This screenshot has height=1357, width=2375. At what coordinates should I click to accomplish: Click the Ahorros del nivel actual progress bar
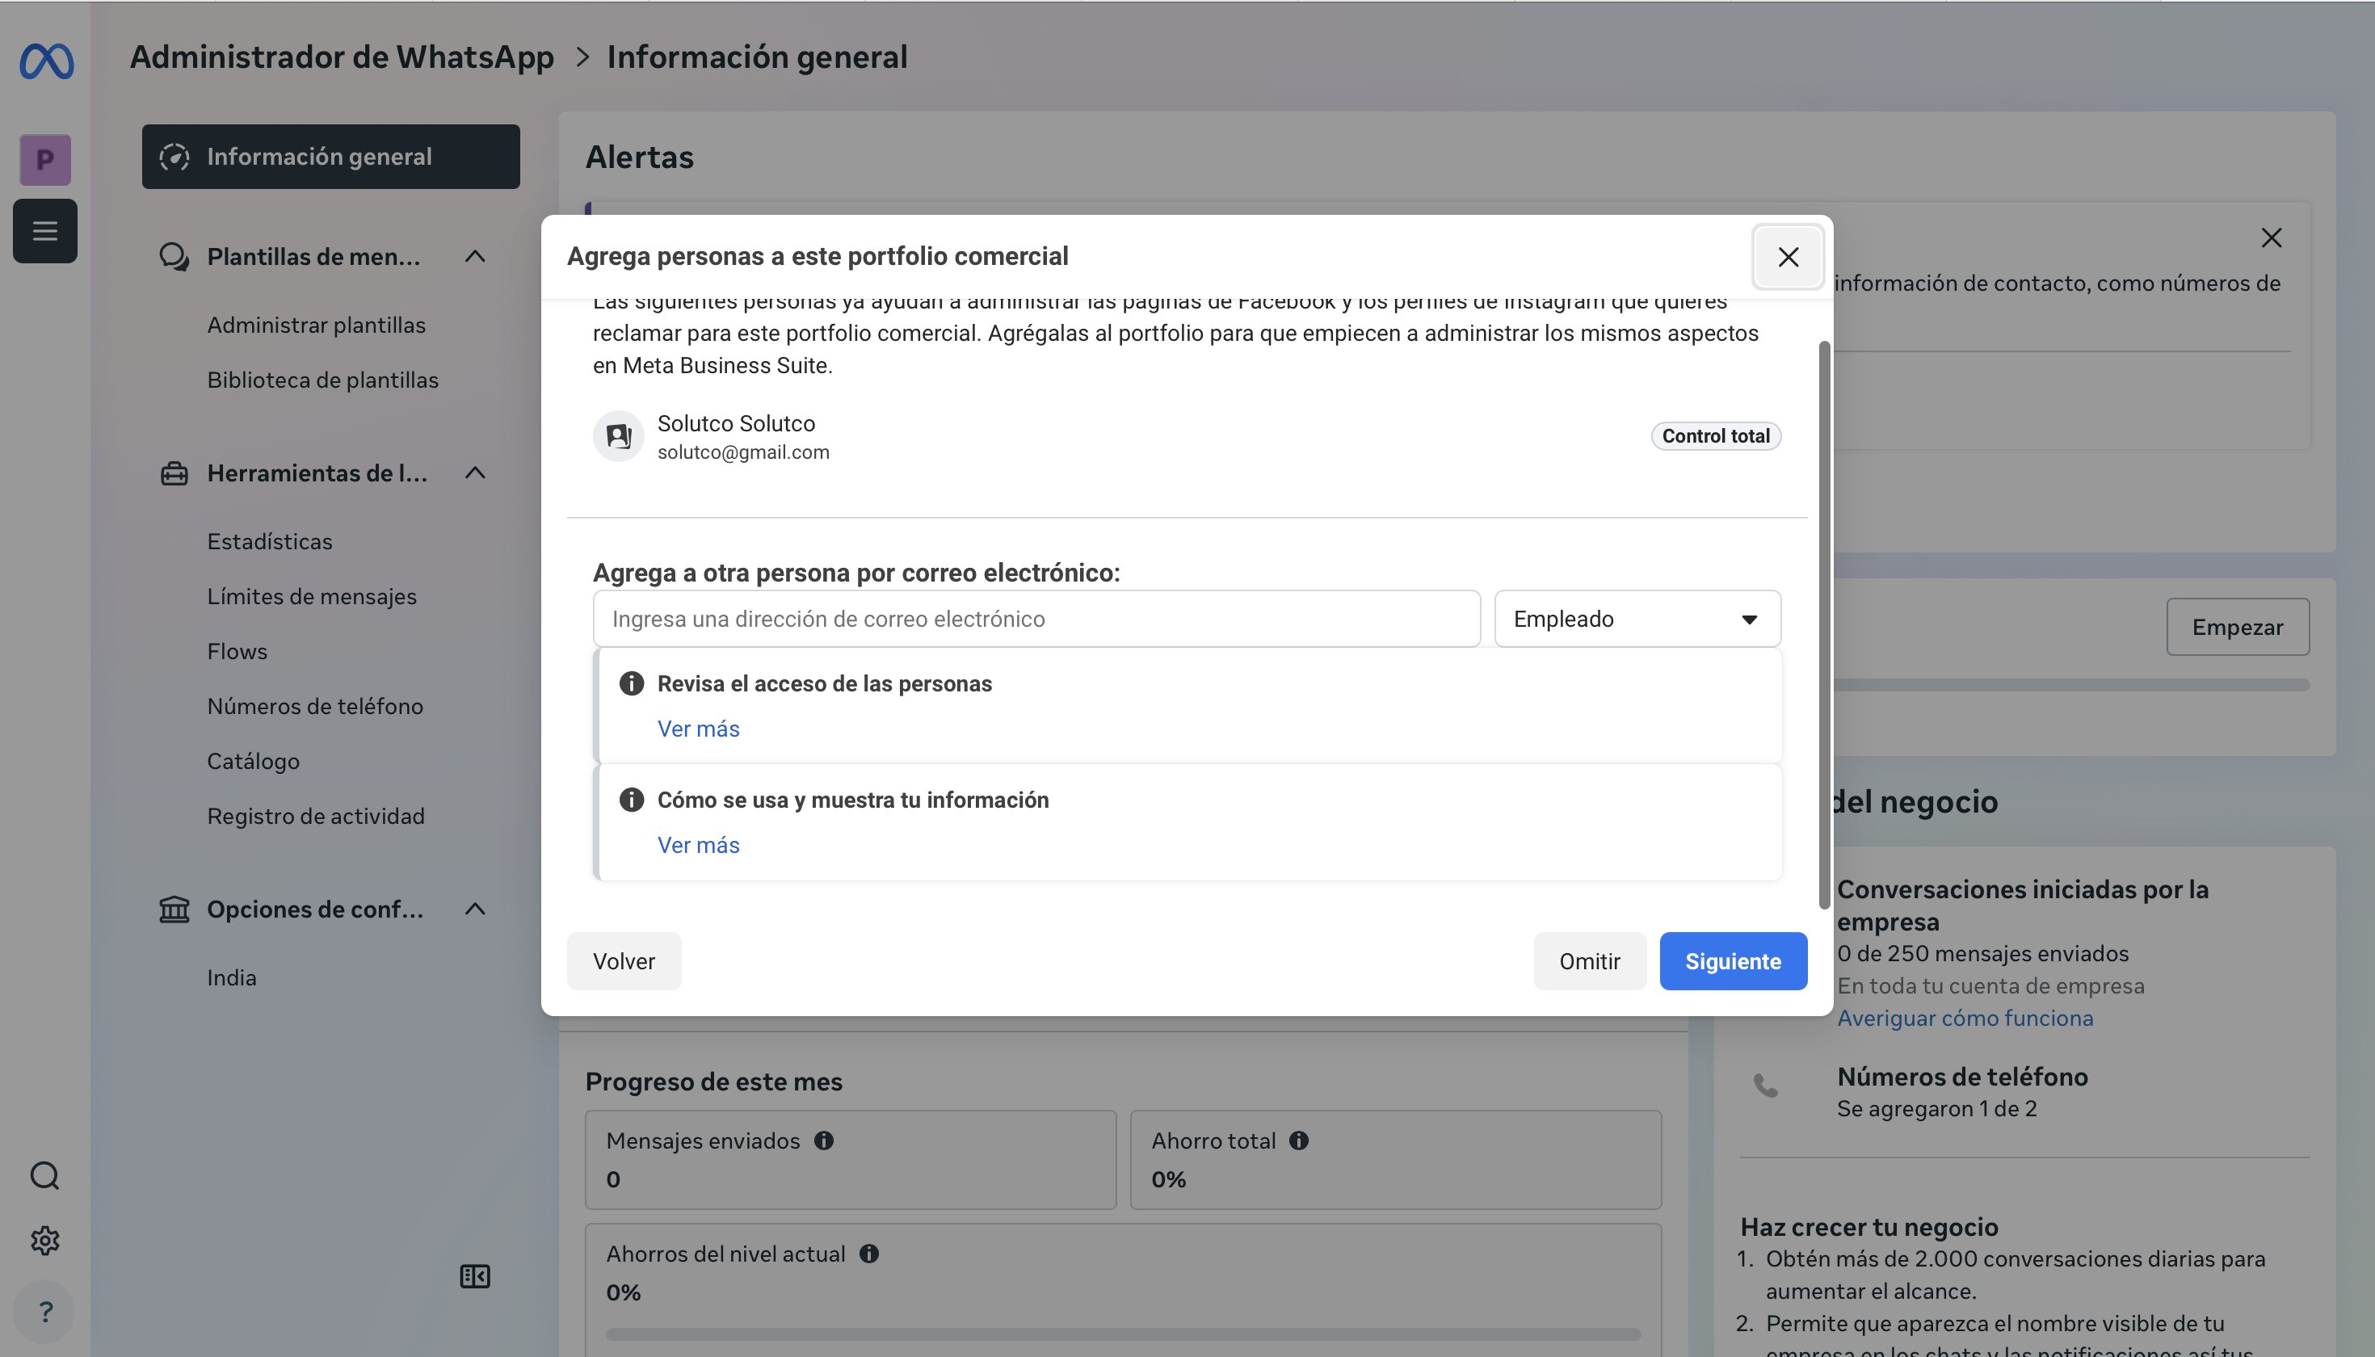click(1122, 1334)
